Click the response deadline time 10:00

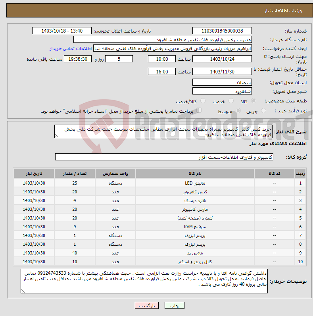[162, 59]
